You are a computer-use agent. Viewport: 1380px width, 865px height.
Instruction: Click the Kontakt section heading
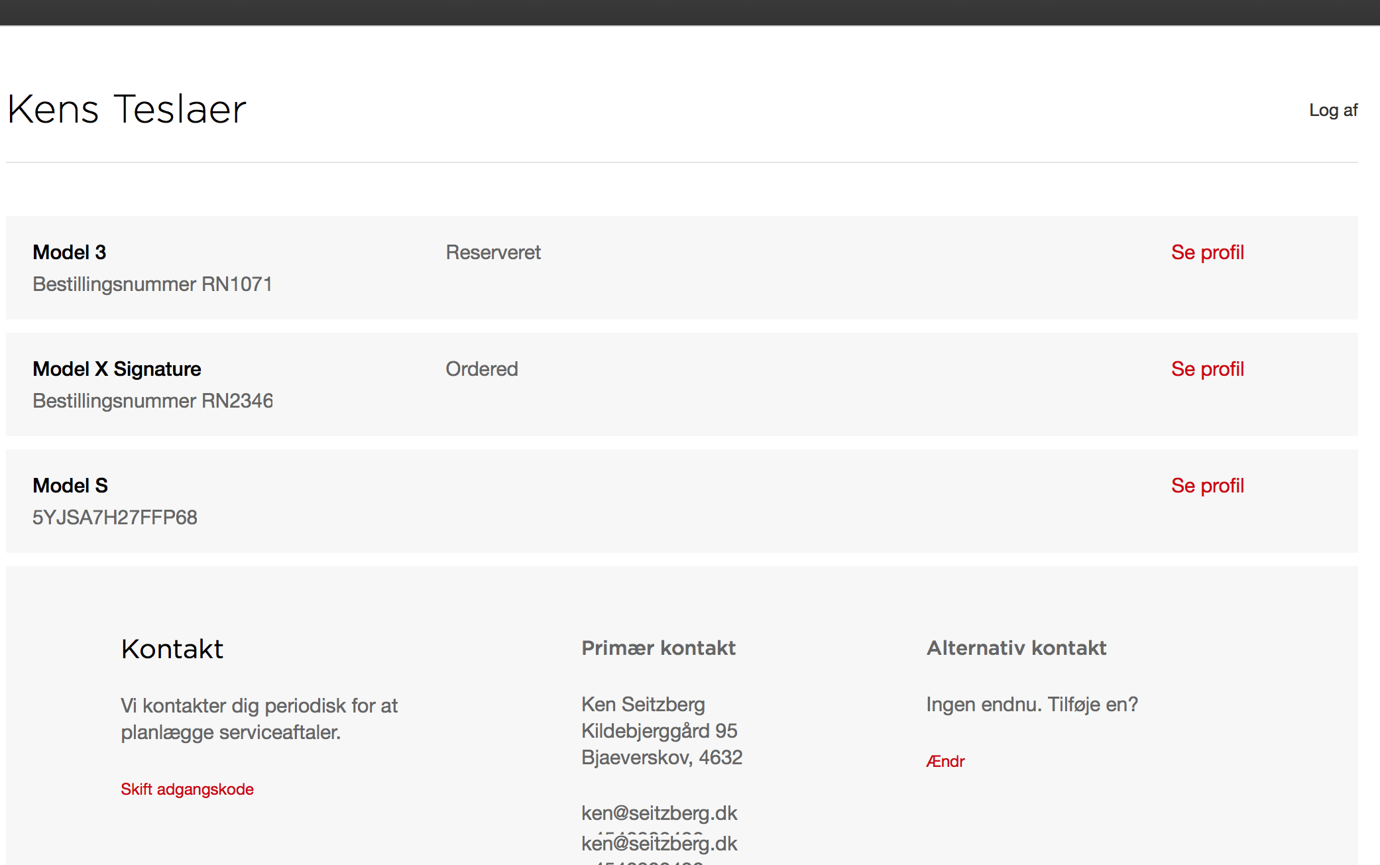(x=172, y=649)
